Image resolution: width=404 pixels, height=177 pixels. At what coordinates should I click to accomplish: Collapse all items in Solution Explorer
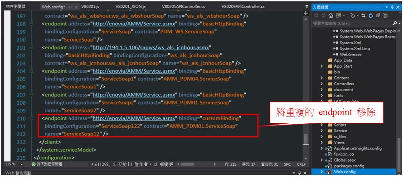coord(378,16)
